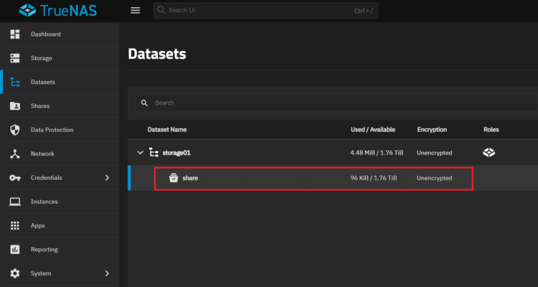This screenshot has width=538, height=287.
Task: Open the Apps grid icon
Action: tap(15, 225)
